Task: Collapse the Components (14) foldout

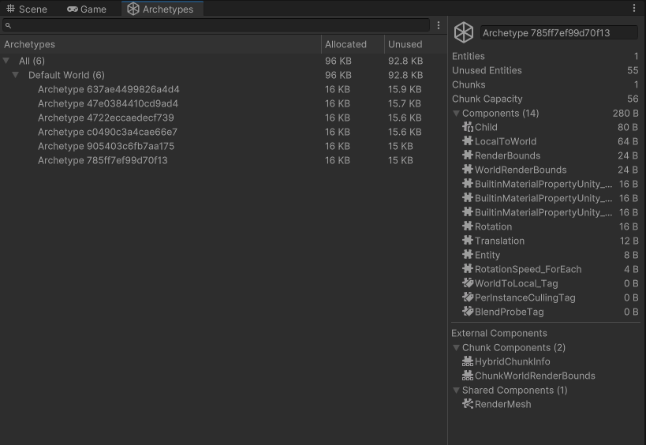Action: click(x=457, y=114)
